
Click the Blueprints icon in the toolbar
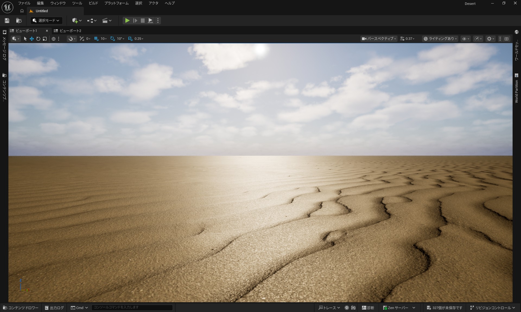(90, 20)
